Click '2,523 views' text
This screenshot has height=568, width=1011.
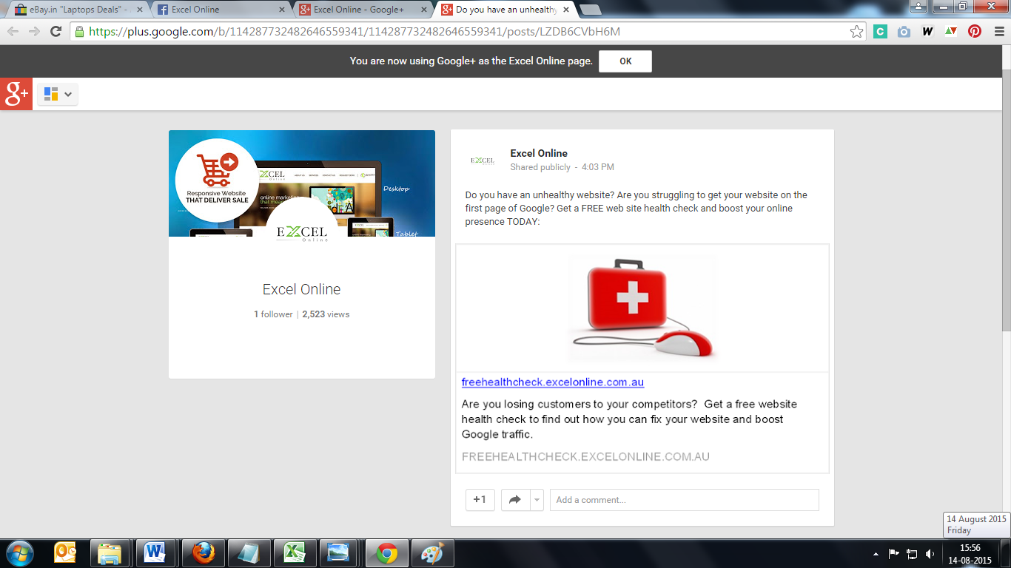pyautogui.click(x=326, y=314)
